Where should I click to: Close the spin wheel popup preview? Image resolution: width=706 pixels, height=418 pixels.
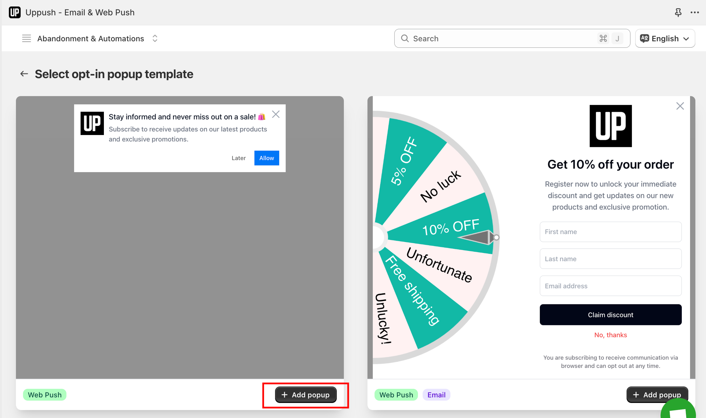pos(680,106)
